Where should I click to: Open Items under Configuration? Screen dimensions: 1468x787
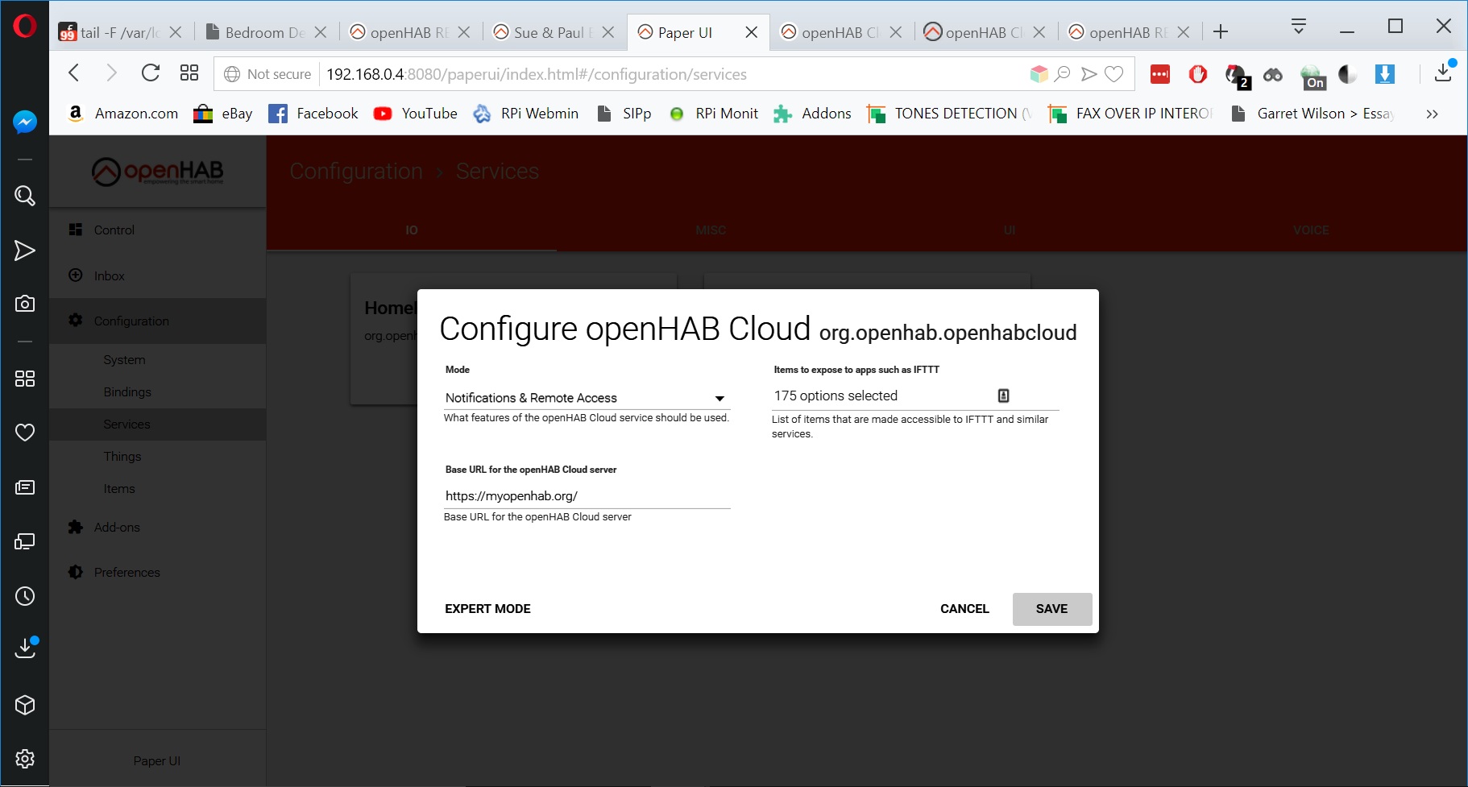click(x=157, y=489)
